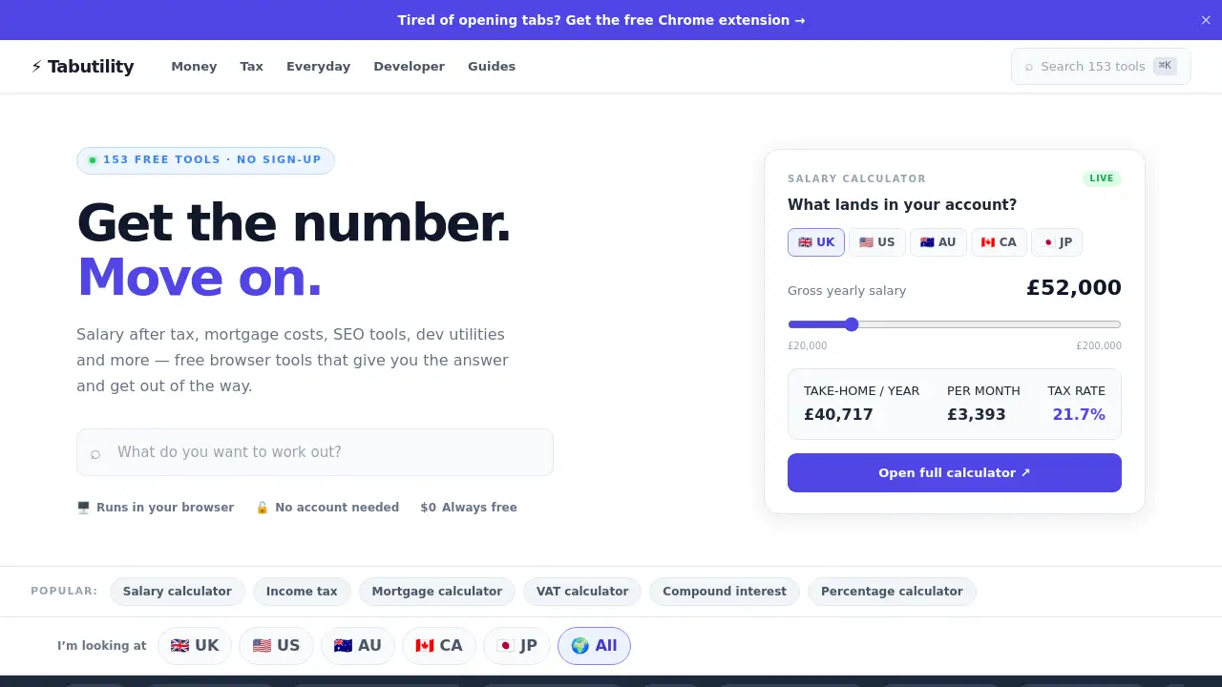Click Open full calculator button
This screenshot has width=1222, height=687.
pos(955,472)
